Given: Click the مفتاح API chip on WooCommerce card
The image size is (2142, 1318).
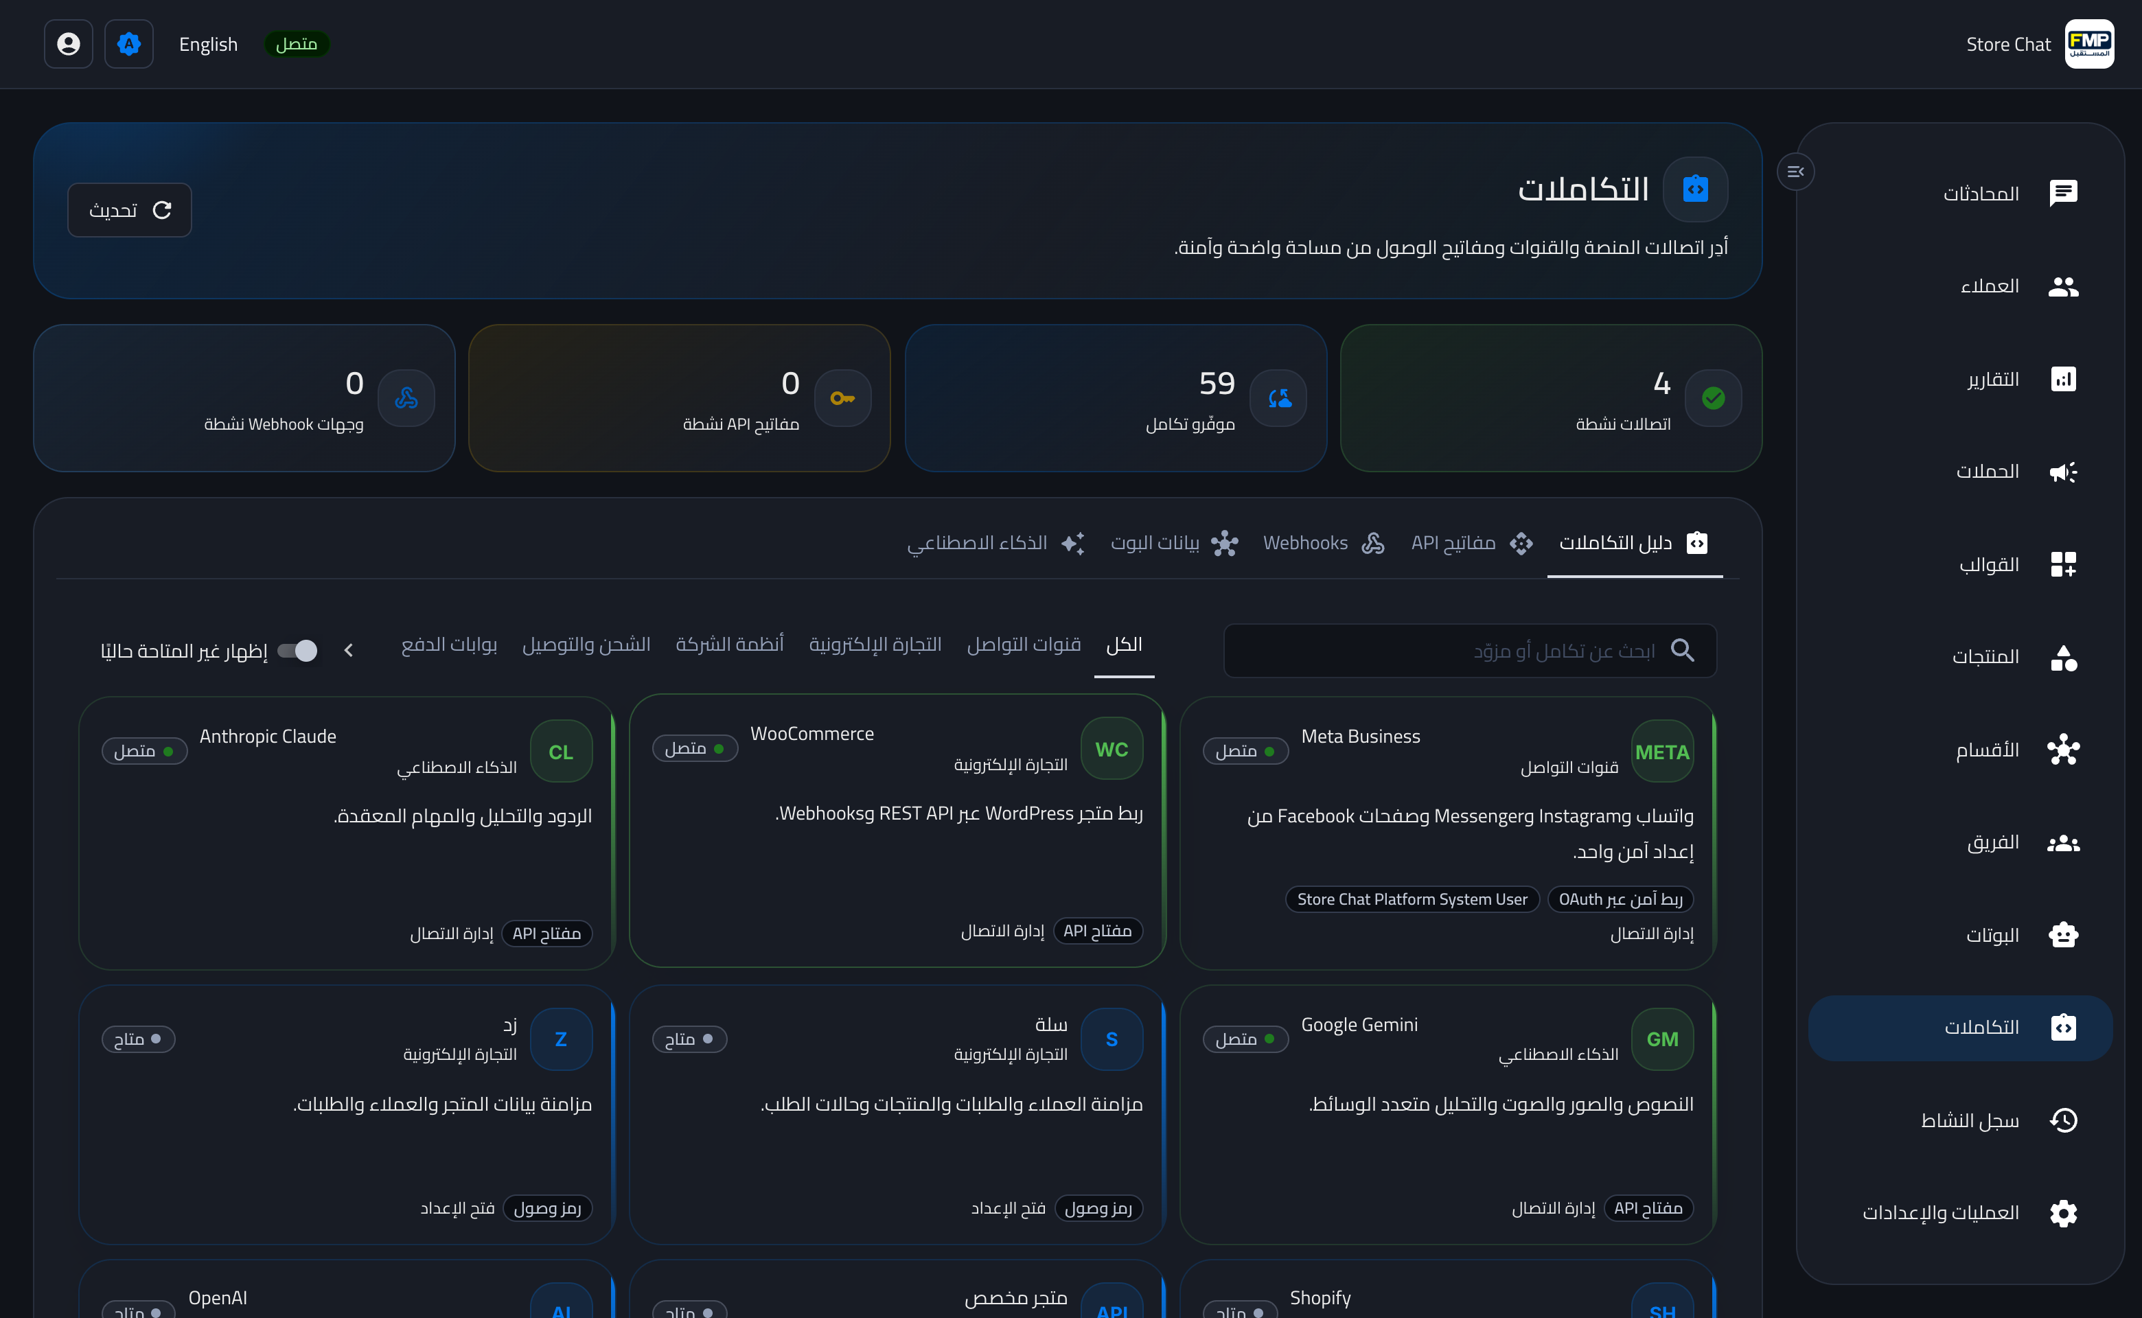Looking at the screenshot, I should coord(1098,931).
